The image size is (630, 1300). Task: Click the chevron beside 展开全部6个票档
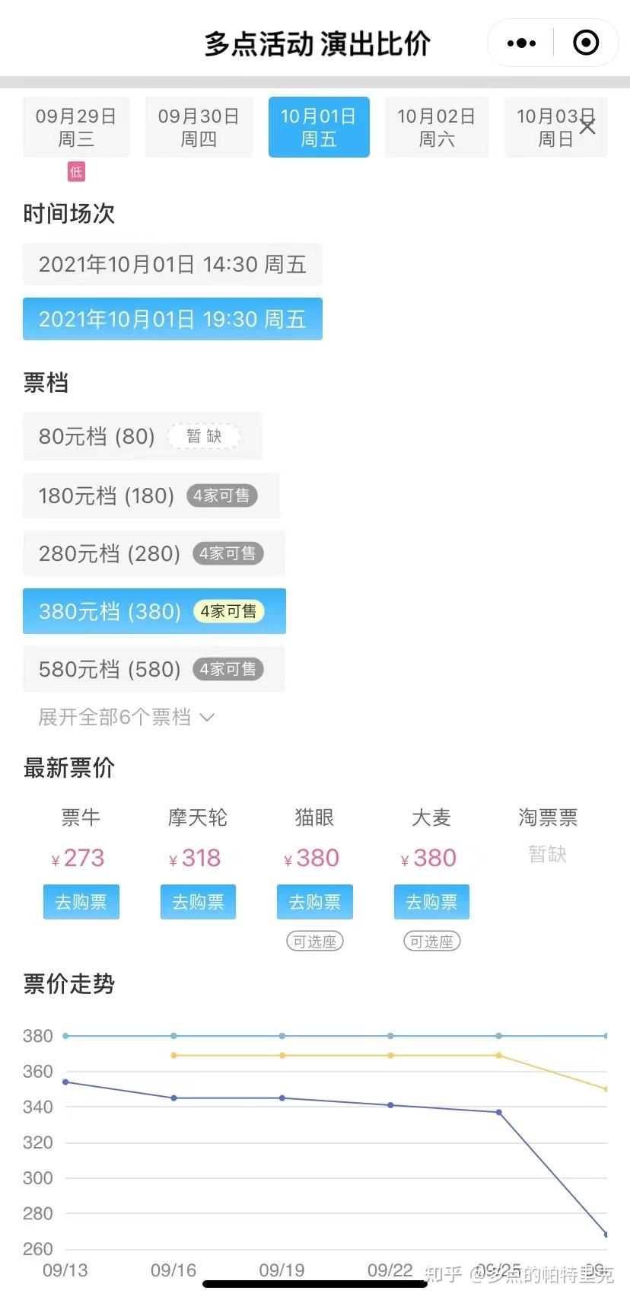(x=207, y=718)
